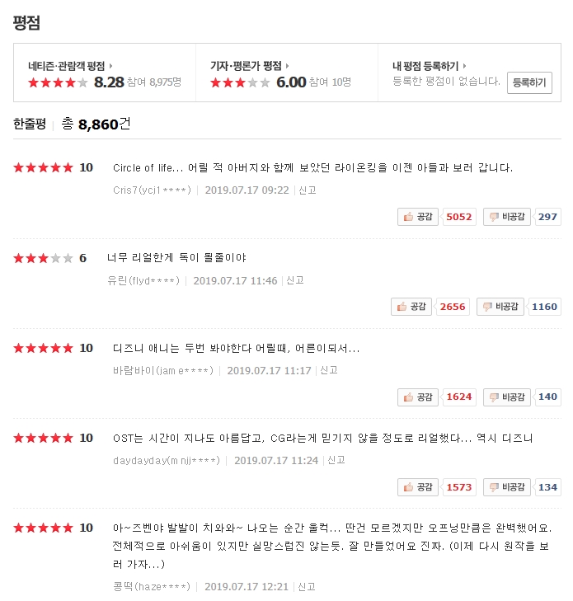Downvote daydayday's review with 비공감
Viewport: 573px width, 601px height.
click(506, 487)
